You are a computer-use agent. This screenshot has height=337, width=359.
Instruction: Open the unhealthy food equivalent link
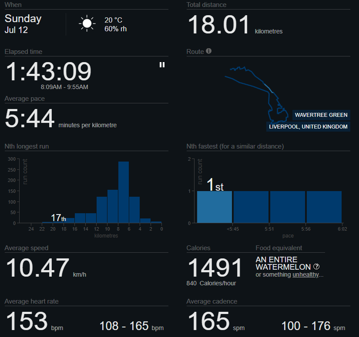click(x=305, y=274)
